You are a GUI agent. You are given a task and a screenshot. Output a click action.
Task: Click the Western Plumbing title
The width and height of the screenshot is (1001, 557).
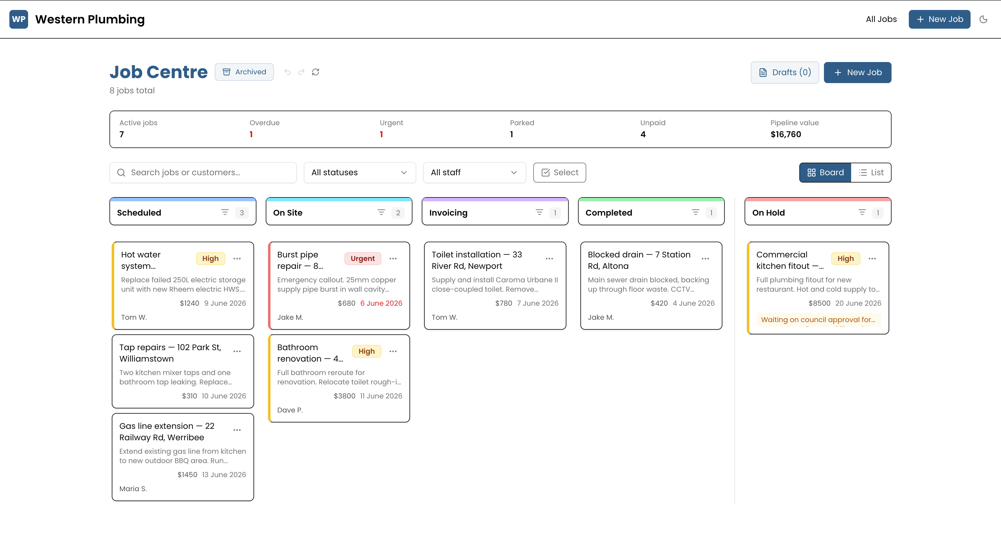coord(90,19)
